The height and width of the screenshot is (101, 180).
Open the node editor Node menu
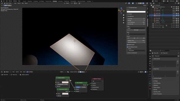click(24, 72)
